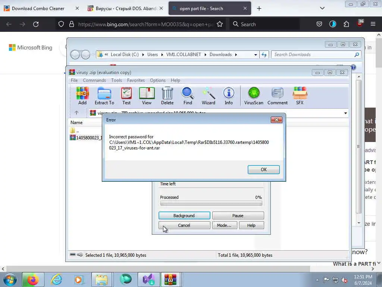
Task: Click the WinRAR taskbar icon
Action: pyautogui.click(x=170, y=280)
